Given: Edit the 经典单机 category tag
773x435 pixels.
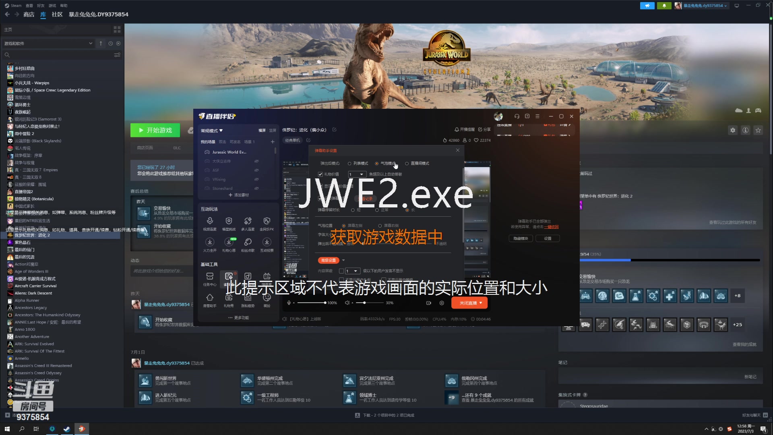Looking at the screenshot, I should click(x=308, y=140).
